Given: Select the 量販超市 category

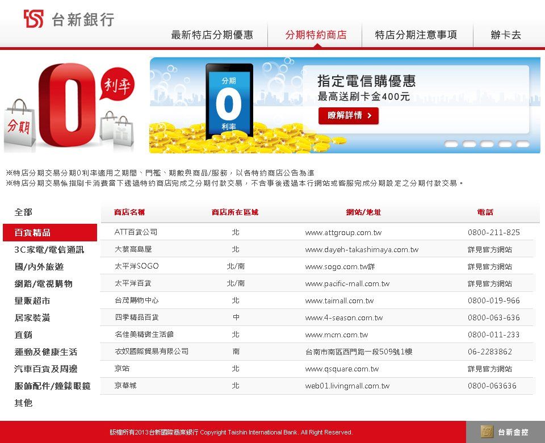Looking at the screenshot, I should click(32, 301).
